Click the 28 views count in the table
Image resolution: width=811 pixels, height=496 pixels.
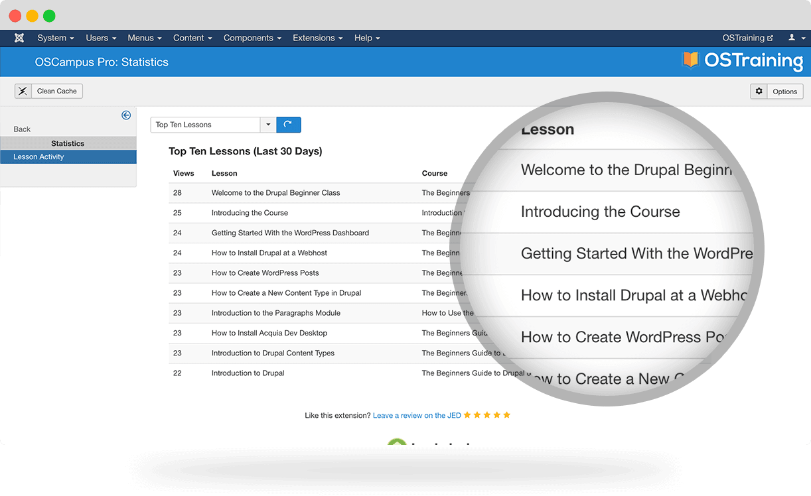pyautogui.click(x=177, y=193)
